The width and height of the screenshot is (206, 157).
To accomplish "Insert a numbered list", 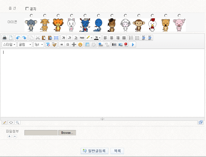I will [x=131, y=38].
